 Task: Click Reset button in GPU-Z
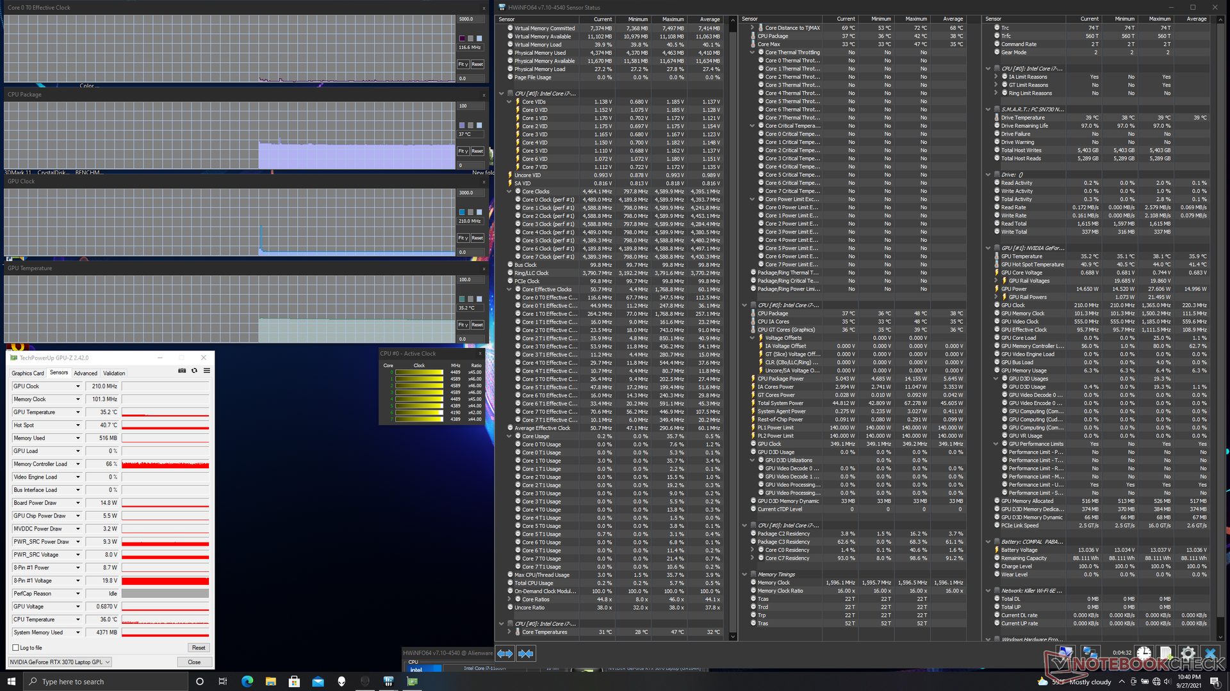pyautogui.click(x=199, y=647)
